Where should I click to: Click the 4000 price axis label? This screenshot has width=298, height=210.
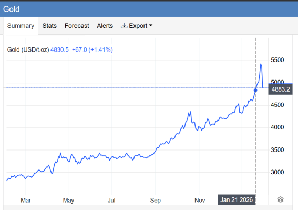(278, 127)
